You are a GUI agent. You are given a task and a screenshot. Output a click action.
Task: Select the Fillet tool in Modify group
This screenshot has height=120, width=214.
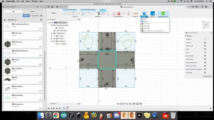tap(94, 13)
